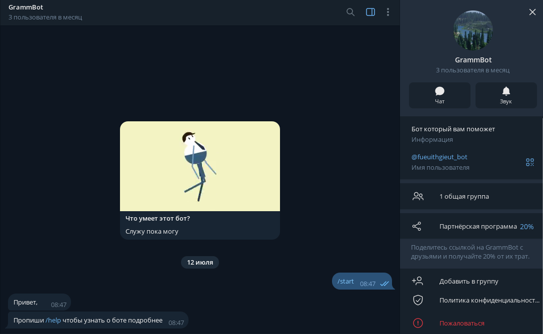Screen dimensions: 543x334
Task: Click the Привет, message bubble
Action: tap(39, 302)
